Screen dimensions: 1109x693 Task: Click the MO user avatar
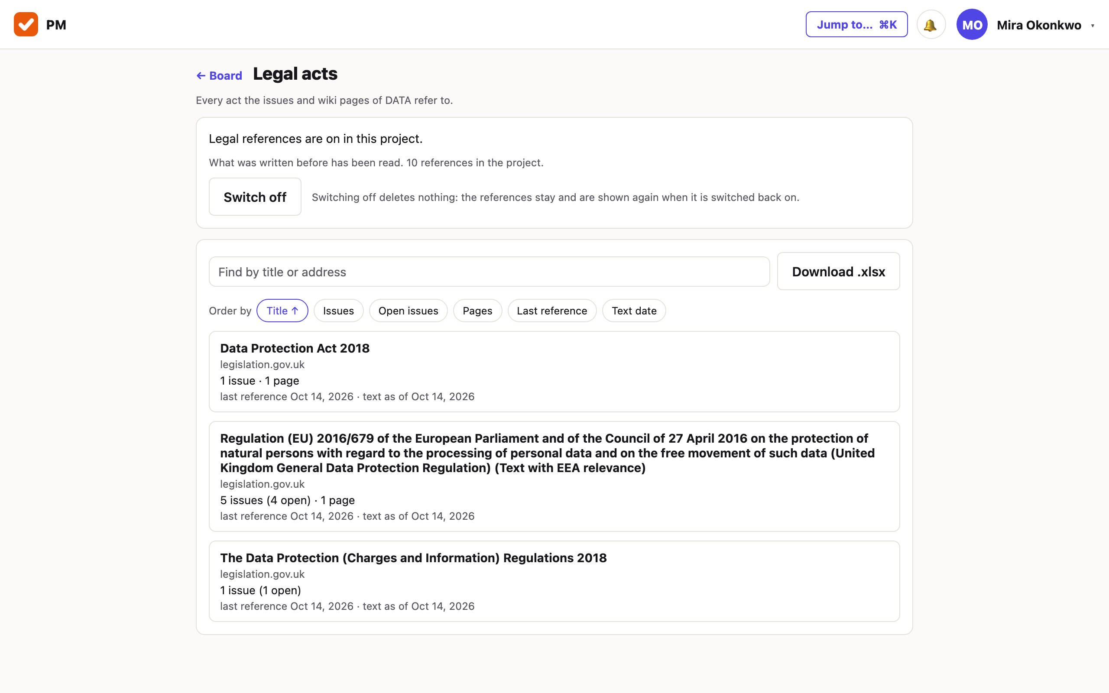(972, 25)
